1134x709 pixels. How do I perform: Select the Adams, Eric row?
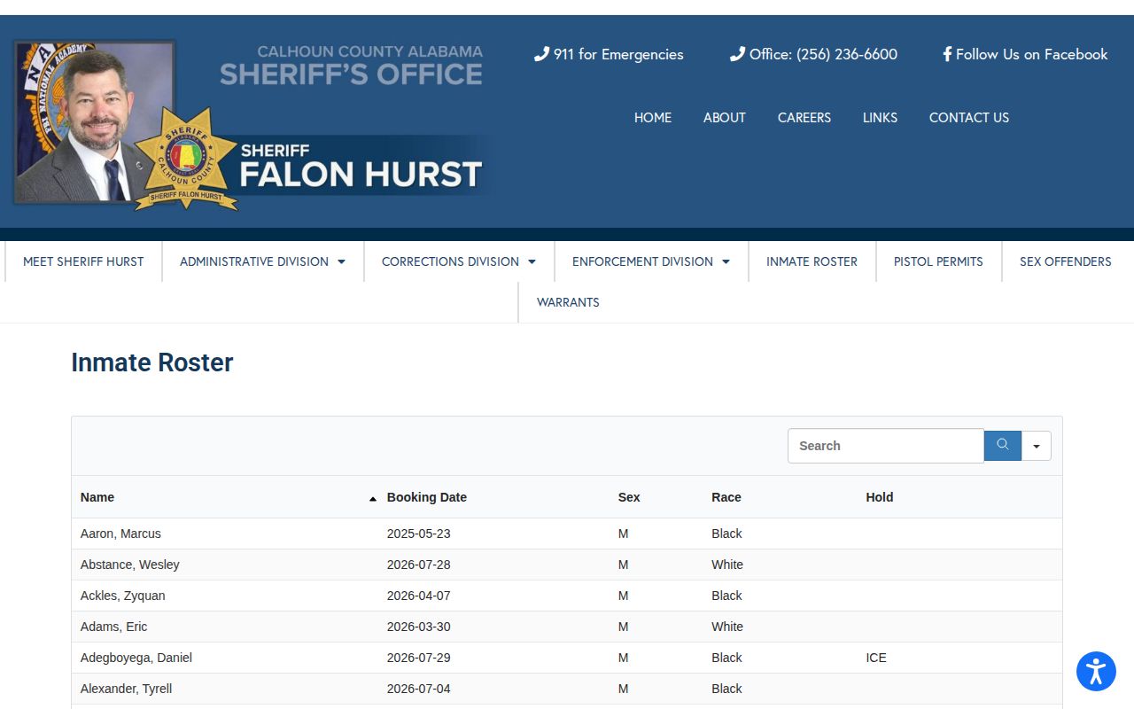click(x=567, y=627)
